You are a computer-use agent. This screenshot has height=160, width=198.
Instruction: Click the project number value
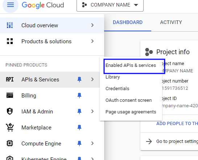click(175, 88)
